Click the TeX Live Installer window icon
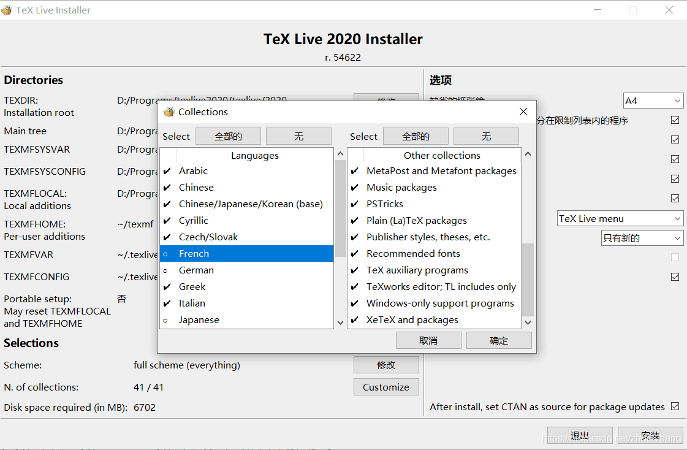 (x=7, y=10)
